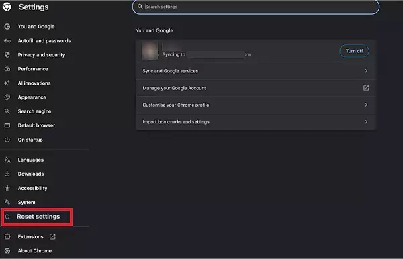
Task: Turn off sync with the Turn off button
Action: (x=355, y=51)
